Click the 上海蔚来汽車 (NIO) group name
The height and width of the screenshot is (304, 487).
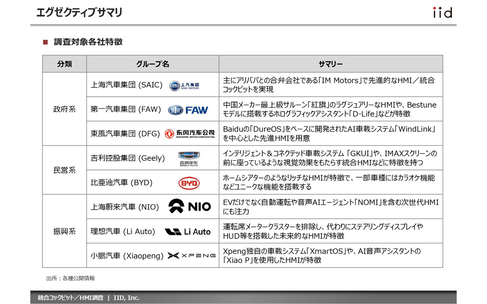pyautogui.click(x=125, y=207)
